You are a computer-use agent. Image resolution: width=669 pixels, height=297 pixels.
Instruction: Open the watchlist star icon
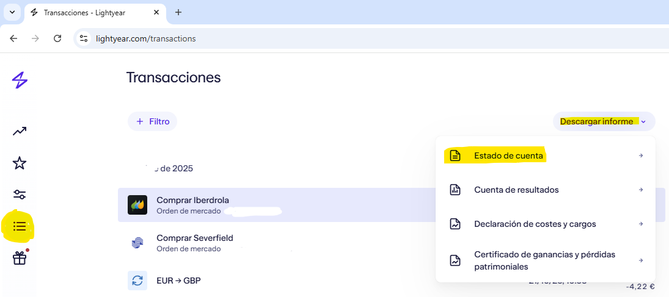[x=20, y=163]
